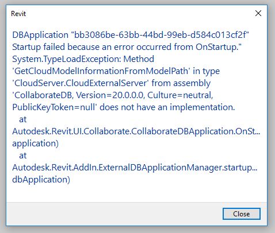Click the word 'OnStartup.' in message

click(219, 47)
